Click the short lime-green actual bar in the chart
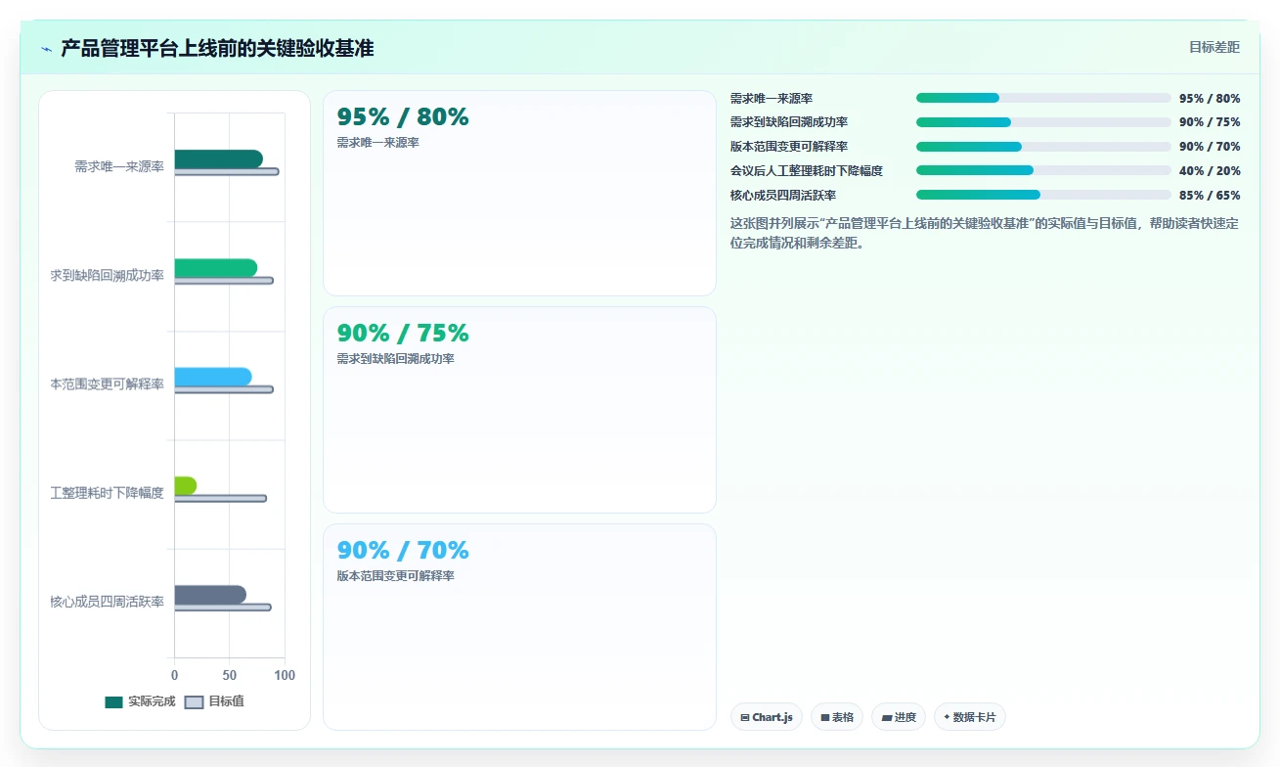The height and width of the screenshot is (767, 1280). coord(186,485)
